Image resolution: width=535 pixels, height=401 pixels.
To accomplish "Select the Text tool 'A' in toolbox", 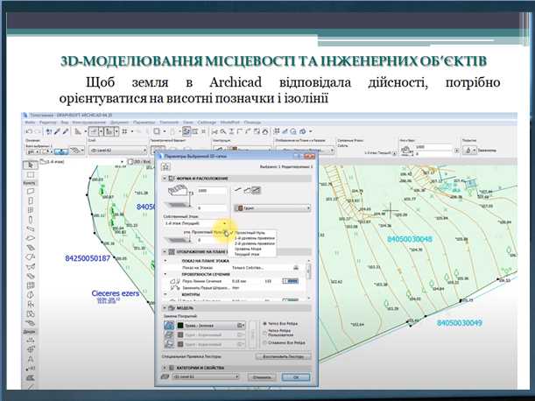I will (x=31, y=359).
